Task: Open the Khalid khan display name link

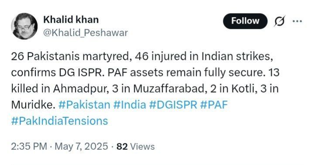Action: tap(71, 20)
